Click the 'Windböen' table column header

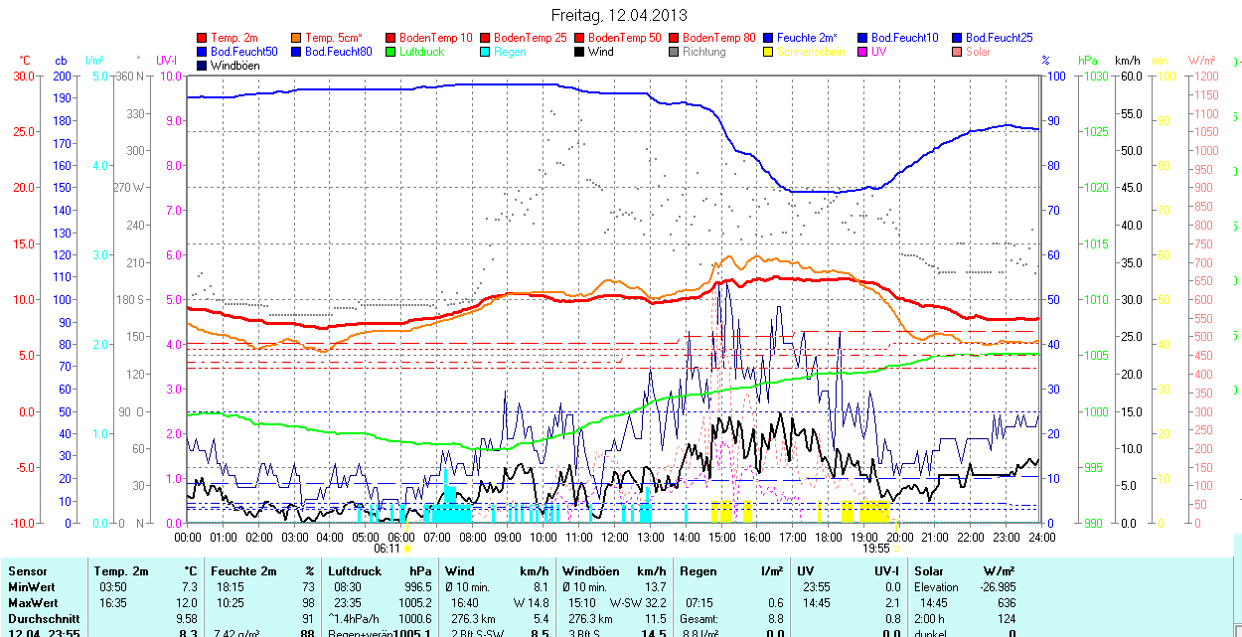tap(590, 571)
